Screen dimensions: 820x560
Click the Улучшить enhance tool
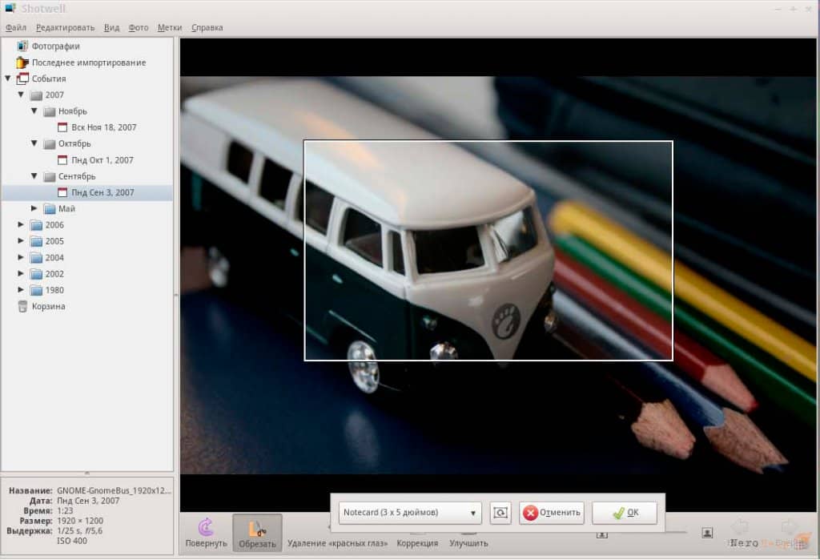pyautogui.click(x=468, y=542)
